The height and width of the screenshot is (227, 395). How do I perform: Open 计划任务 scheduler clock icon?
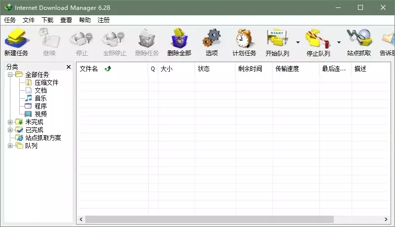pyautogui.click(x=243, y=38)
